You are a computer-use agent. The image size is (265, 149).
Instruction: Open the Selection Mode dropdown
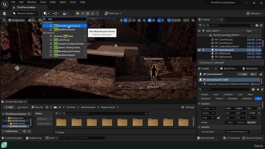click(x=25, y=13)
